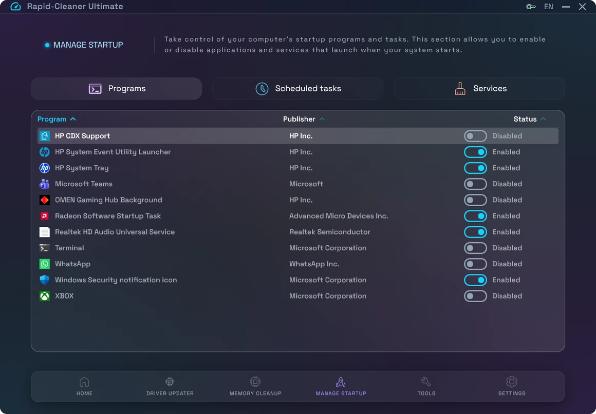Click the Services broom icon
The height and width of the screenshot is (414, 596).
tap(460, 88)
